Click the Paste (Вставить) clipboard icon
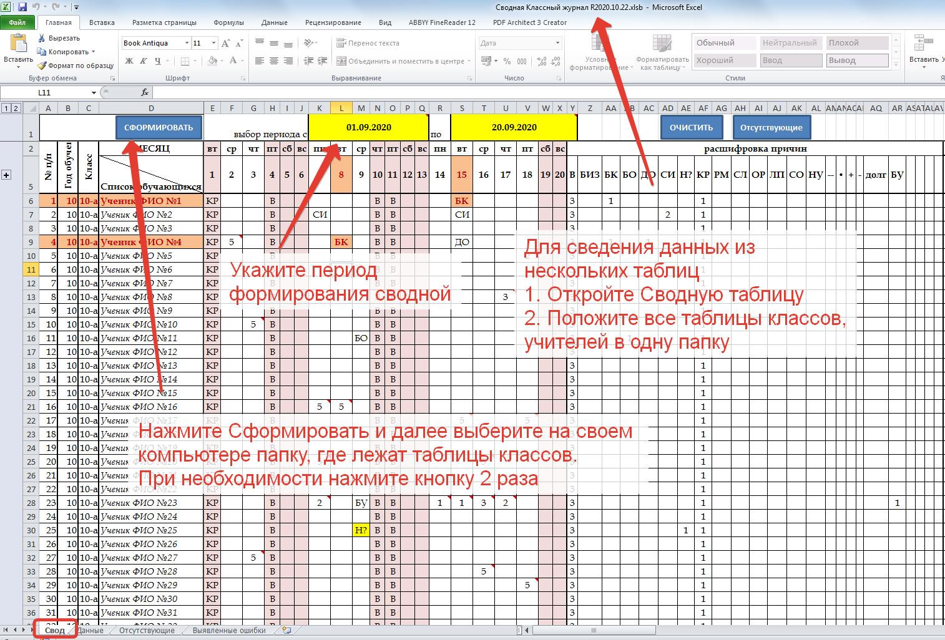The width and height of the screenshot is (945, 640). pyautogui.click(x=18, y=44)
